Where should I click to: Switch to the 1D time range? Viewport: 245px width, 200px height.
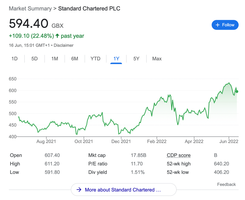(15, 59)
